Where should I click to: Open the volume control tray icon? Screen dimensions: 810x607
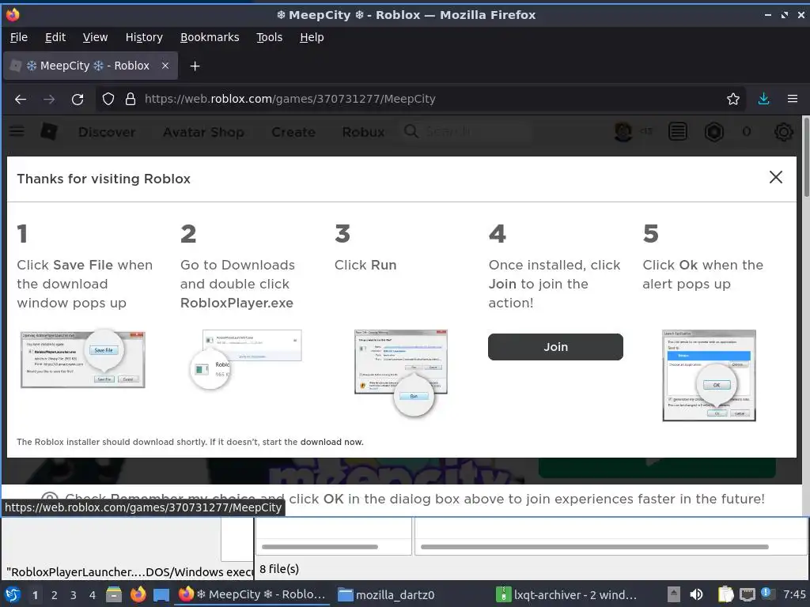pos(697,594)
